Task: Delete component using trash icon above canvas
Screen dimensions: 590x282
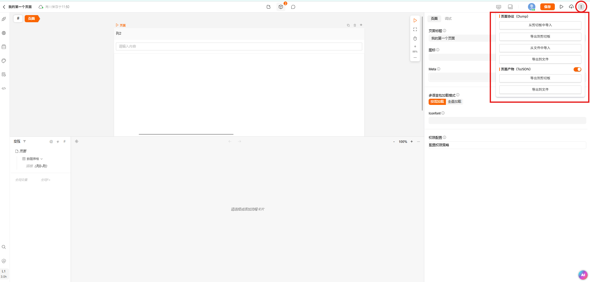Action: tap(355, 25)
